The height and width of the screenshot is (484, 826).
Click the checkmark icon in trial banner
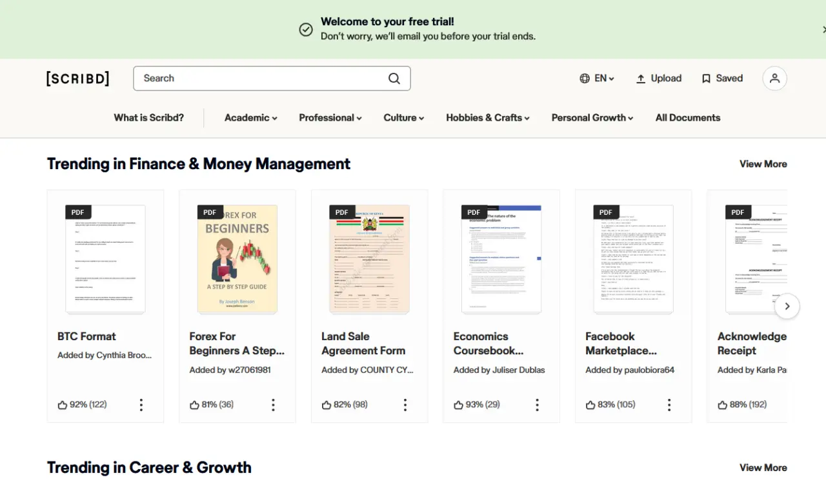click(x=306, y=29)
